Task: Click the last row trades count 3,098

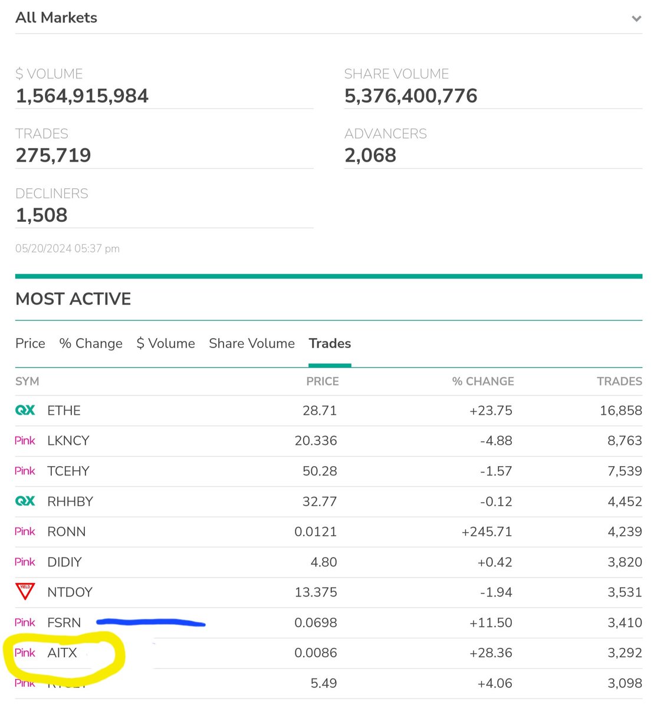Action: 625,683
